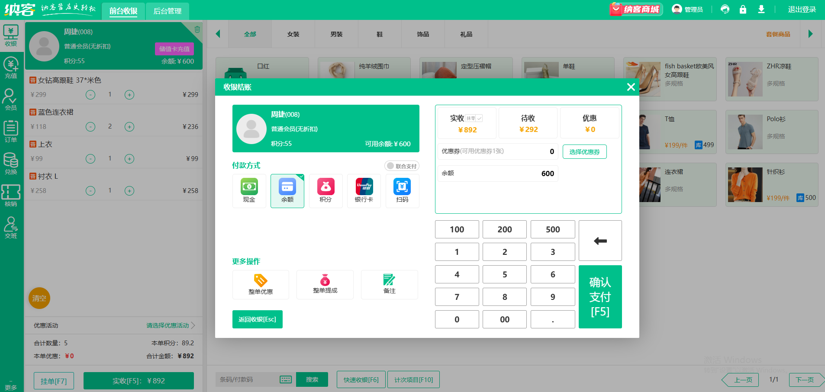Switch to the 后台管理 tab
This screenshot has height=392, width=825.
[168, 11]
